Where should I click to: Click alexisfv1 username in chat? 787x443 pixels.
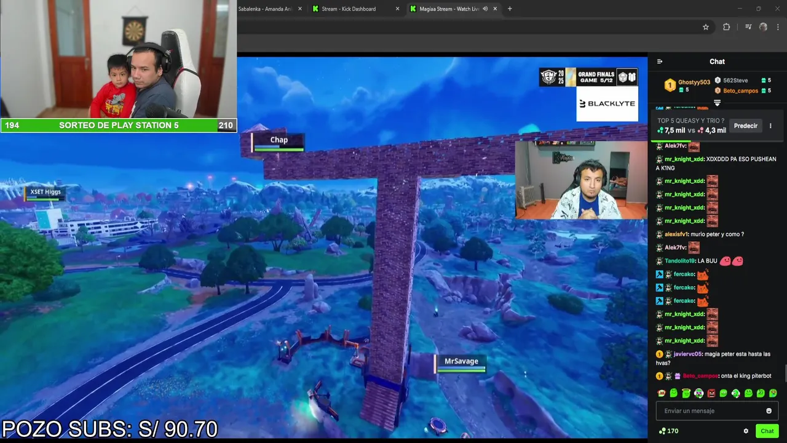tap(676, 234)
